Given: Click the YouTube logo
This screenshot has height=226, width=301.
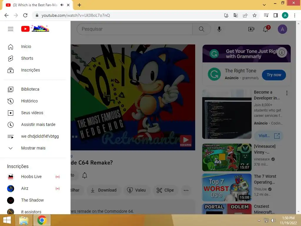Looking at the screenshot, I should click(x=35, y=29).
